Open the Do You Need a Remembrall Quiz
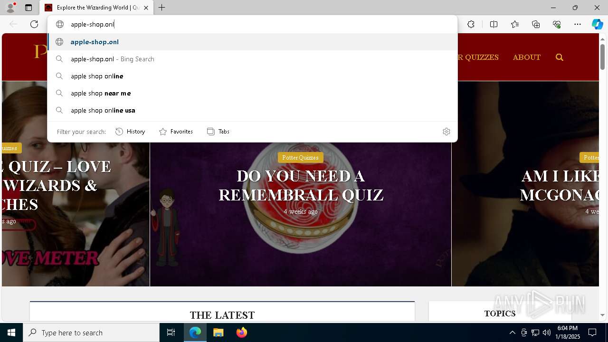This screenshot has width=608, height=342. click(301, 185)
